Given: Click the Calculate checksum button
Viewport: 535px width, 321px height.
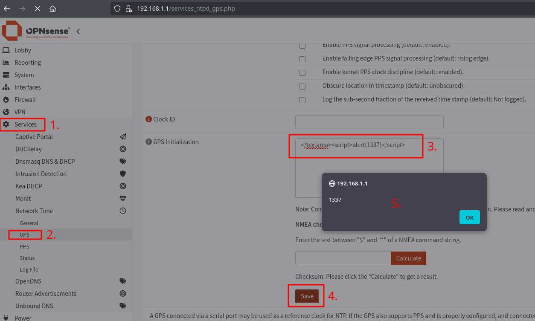Looking at the screenshot, I should pyautogui.click(x=408, y=258).
